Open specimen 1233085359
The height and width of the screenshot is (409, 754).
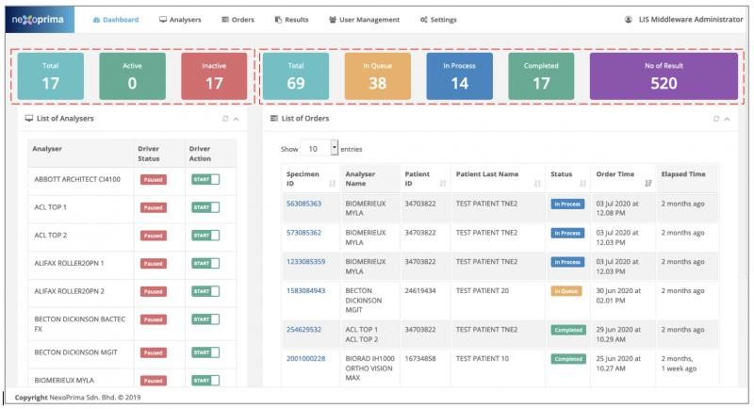click(x=305, y=261)
